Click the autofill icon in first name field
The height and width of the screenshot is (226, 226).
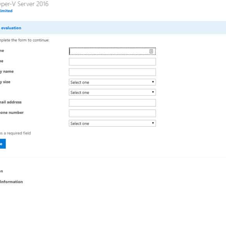point(151,51)
